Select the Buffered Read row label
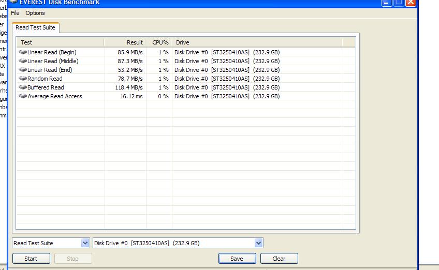This screenshot has width=439, height=270. tap(46, 87)
